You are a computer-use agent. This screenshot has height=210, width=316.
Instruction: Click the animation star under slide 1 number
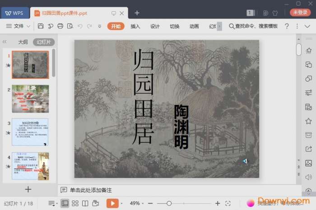[8, 65]
